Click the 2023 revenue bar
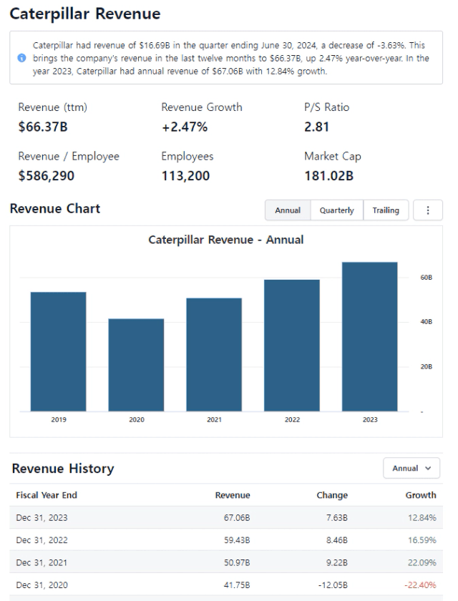 [x=369, y=336]
